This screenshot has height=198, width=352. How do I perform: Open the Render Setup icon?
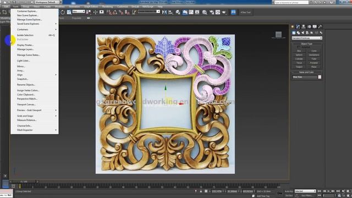(212, 12)
